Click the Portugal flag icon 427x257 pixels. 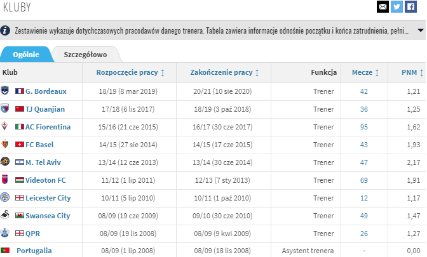5,250
